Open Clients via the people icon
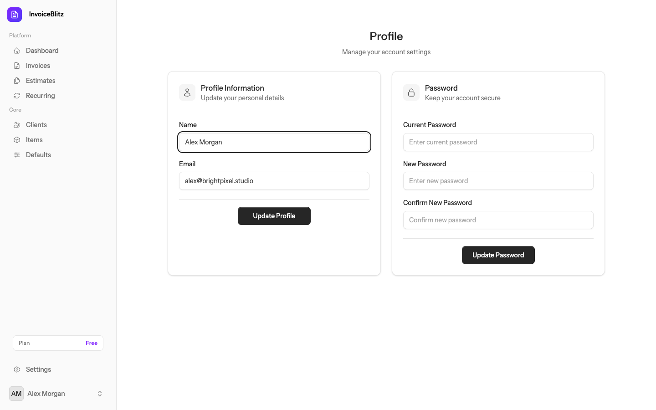 [x=17, y=124]
